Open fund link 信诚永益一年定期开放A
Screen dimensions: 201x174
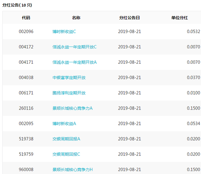tap(75, 62)
